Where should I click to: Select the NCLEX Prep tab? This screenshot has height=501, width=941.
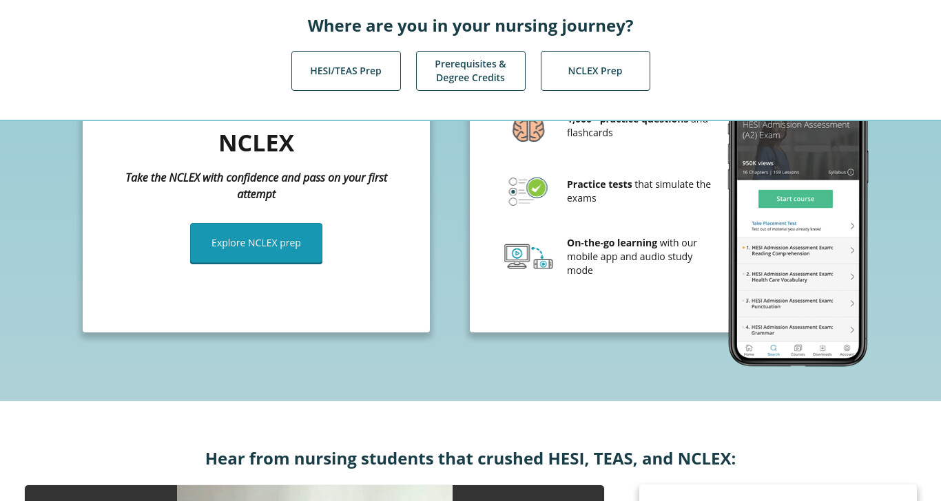pyautogui.click(x=595, y=71)
